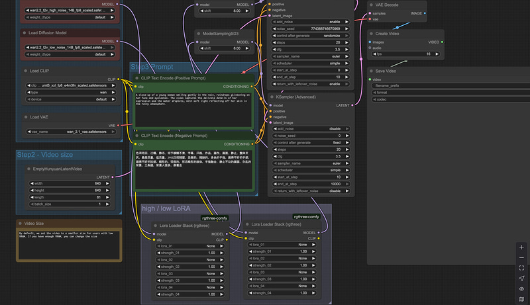The height and width of the screenshot is (305, 530).
Task: Collapse the VAE Decode node via its dot
Action: (x=371, y=5)
